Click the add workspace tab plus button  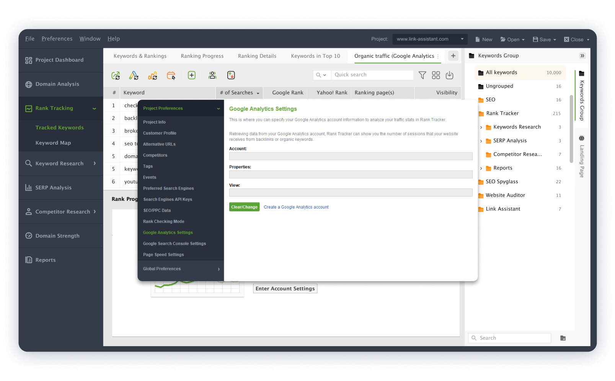453,56
